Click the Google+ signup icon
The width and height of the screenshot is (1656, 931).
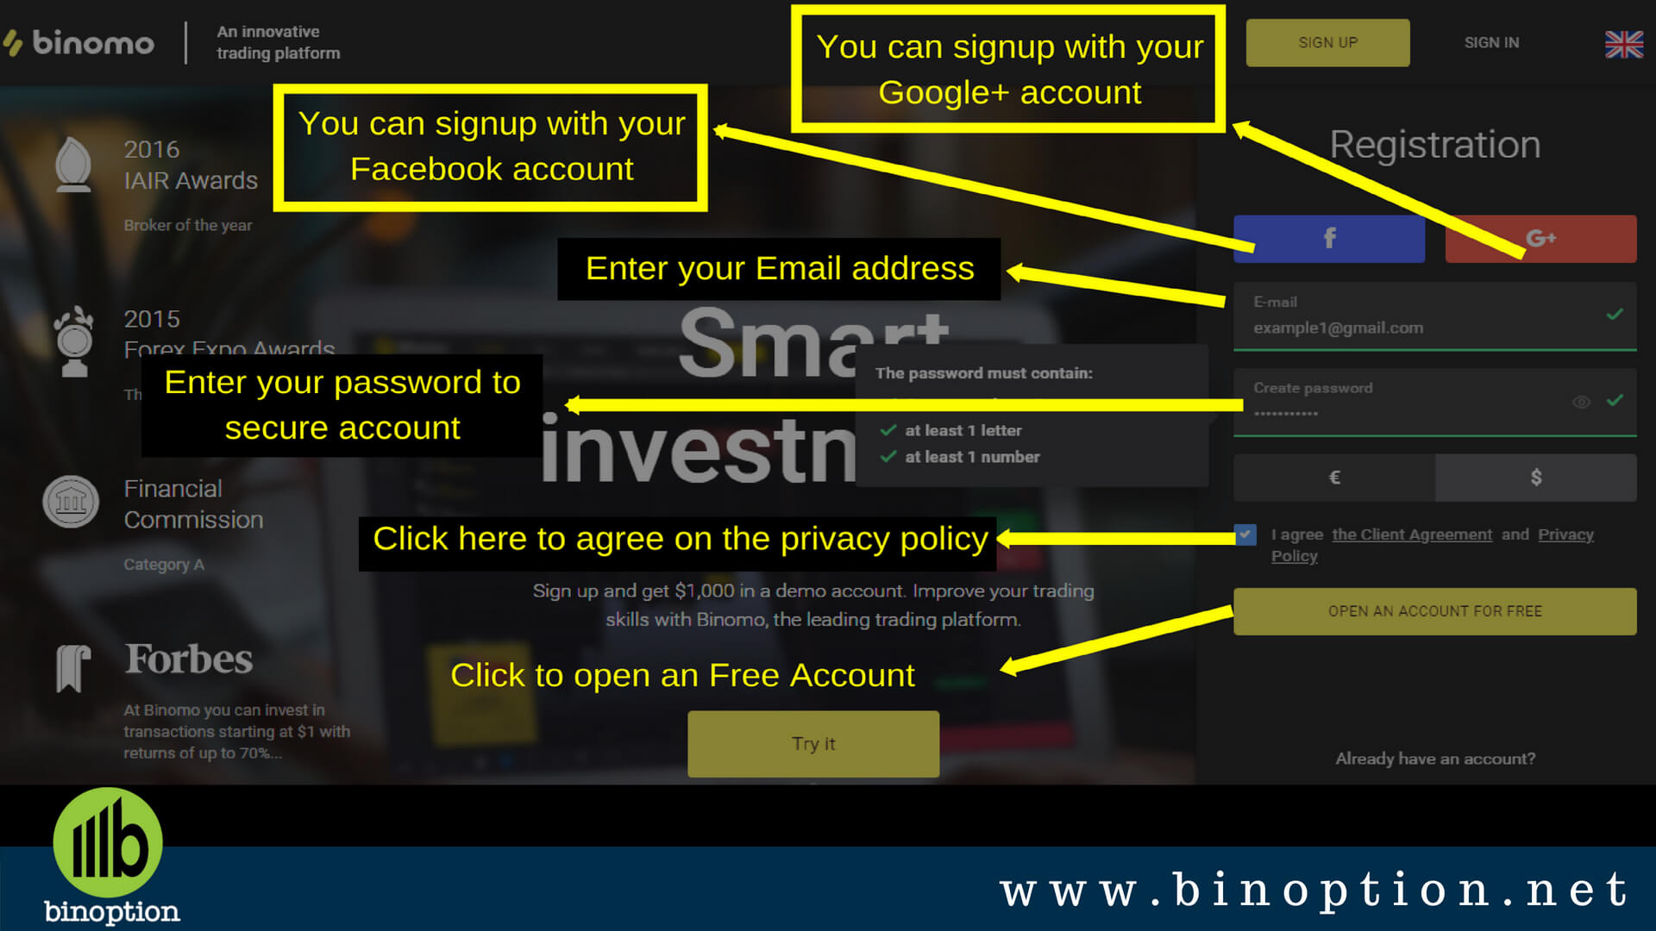point(1537,239)
